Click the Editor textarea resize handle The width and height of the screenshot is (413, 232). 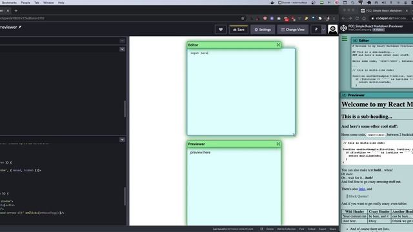point(294,134)
